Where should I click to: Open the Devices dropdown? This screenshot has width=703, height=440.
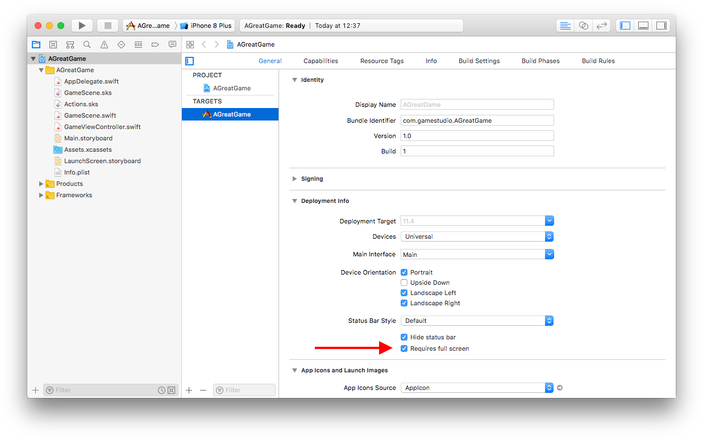pos(477,236)
